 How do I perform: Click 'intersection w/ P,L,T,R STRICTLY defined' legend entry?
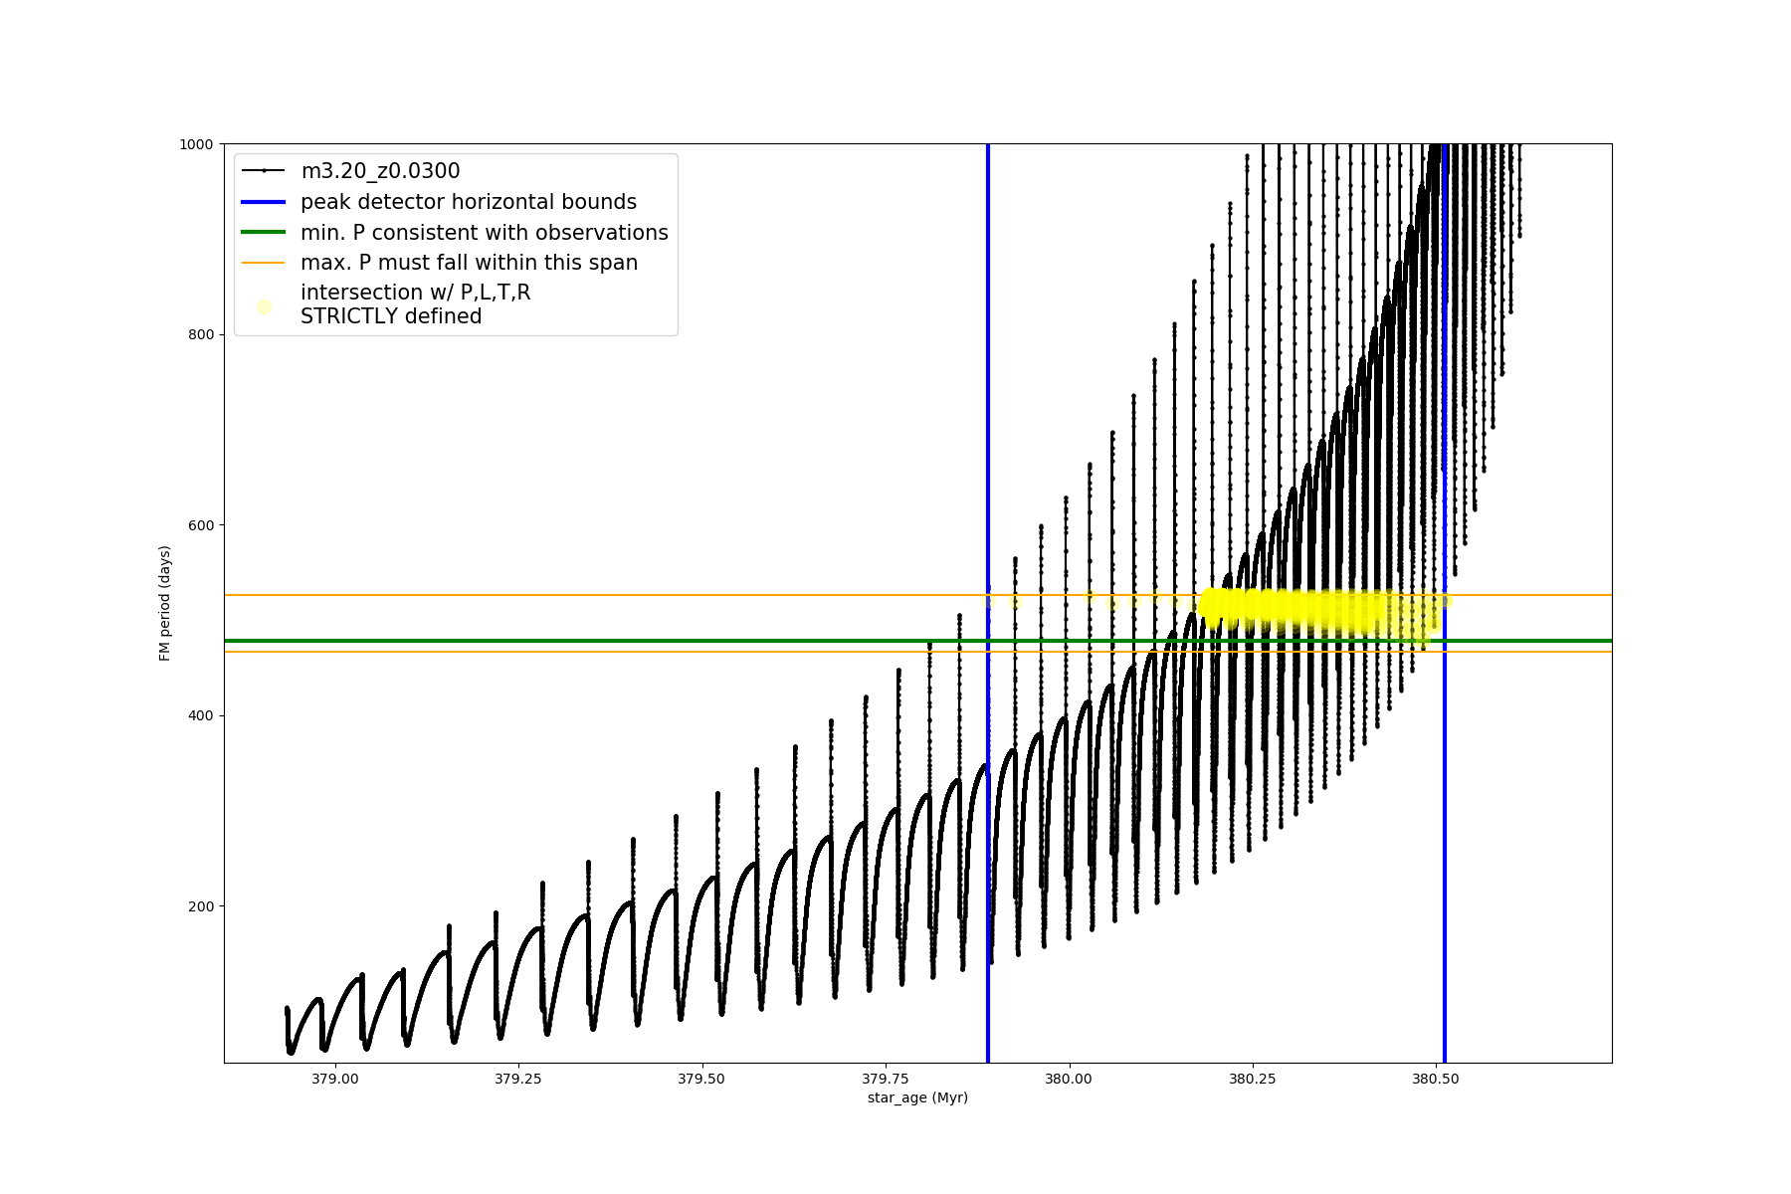coord(415,304)
